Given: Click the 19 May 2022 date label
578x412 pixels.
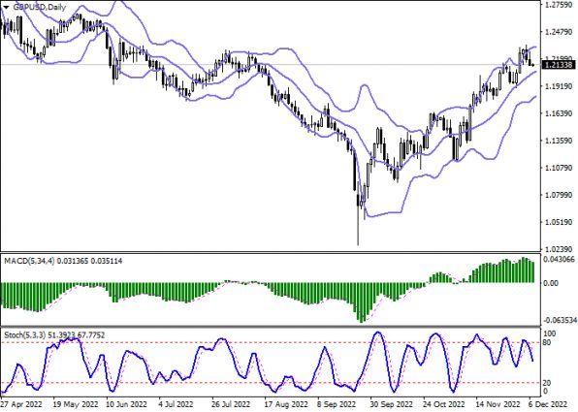Looking at the screenshot, I should coord(76,404).
